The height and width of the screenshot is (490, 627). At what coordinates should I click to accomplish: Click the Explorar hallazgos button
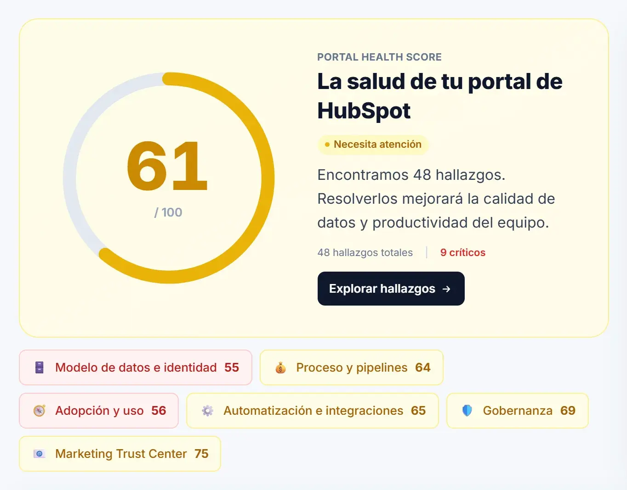(391, 289)
